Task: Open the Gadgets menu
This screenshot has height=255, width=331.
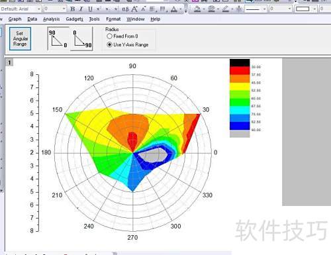Action: 74,19
